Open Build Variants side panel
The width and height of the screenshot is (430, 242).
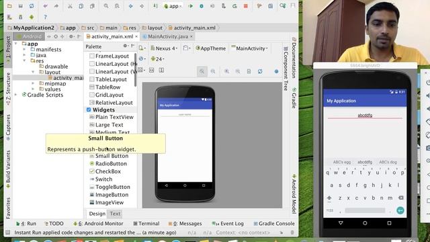point(8,169)
